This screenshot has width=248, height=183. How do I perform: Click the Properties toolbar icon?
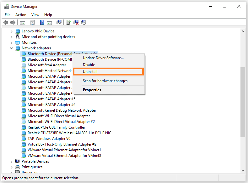32,23
